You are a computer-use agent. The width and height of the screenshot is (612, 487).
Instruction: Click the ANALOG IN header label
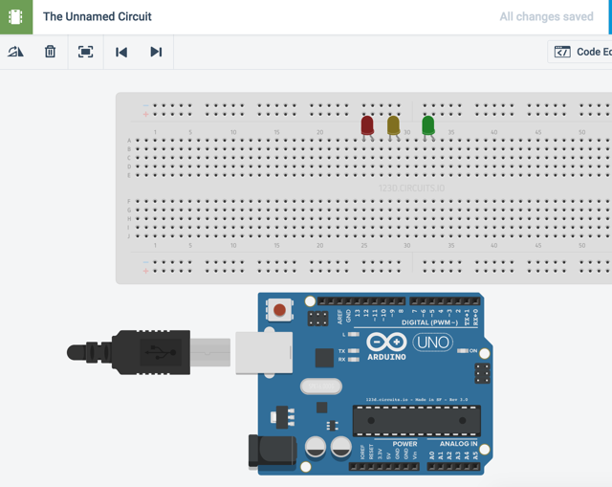(458, 444)
